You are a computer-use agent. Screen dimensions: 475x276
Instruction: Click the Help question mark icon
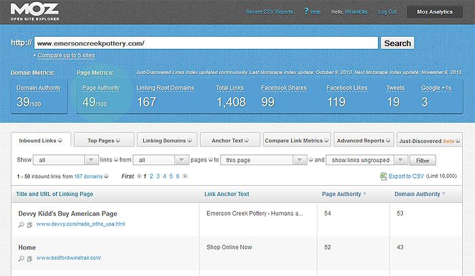pyautogui.click(x=307, y=12)
